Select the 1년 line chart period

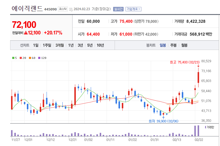coord(71,45)
